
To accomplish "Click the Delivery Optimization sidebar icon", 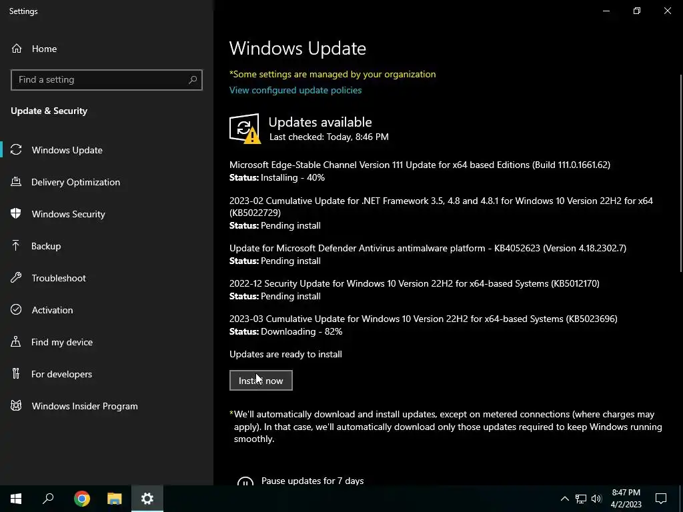I will point(16,182).
